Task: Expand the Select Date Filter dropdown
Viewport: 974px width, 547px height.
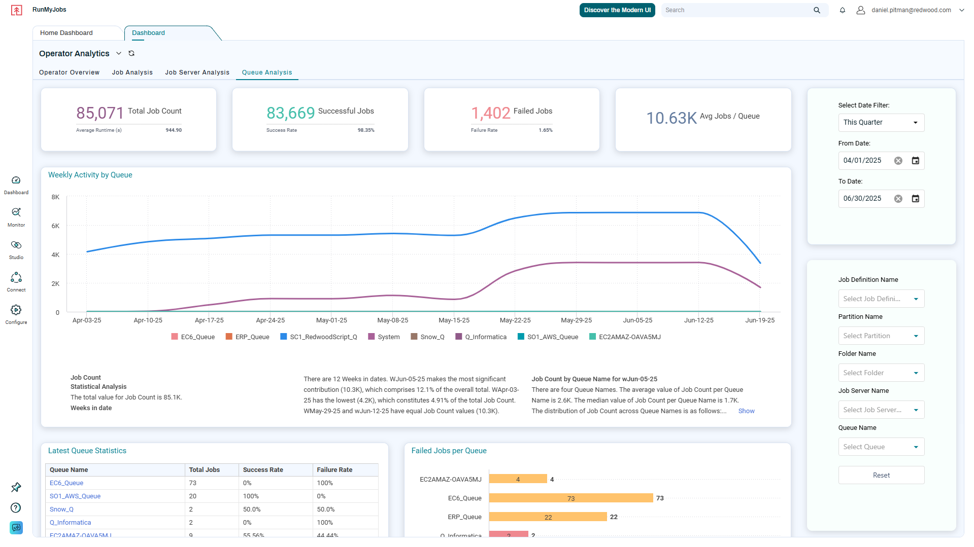Action: [x=881, y=123]
